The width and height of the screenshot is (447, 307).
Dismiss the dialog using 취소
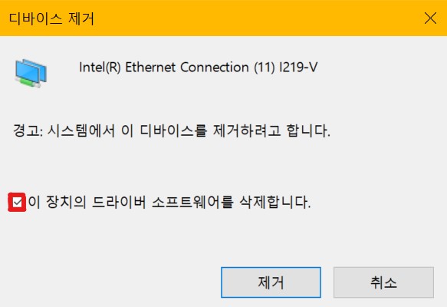[383, 282]
